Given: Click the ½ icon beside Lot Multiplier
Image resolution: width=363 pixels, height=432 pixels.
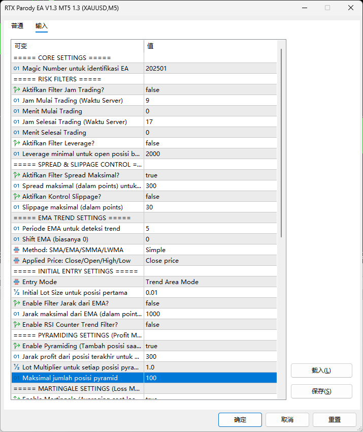Looking at the screenshot, I should pos(16,367).
